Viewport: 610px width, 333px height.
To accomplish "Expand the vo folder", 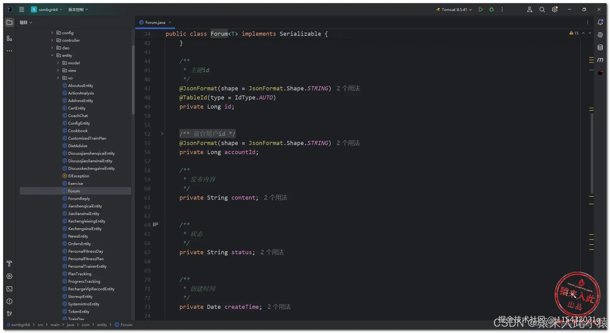I will pos(58,78).
